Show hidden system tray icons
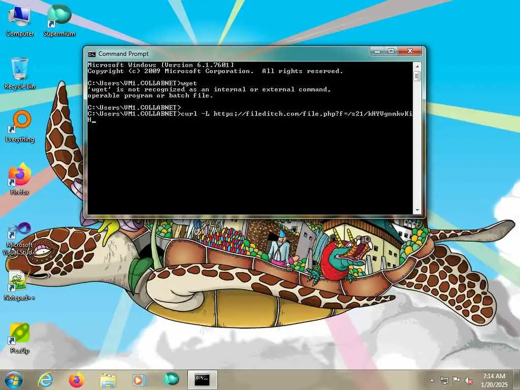 [x=432, y=380]
